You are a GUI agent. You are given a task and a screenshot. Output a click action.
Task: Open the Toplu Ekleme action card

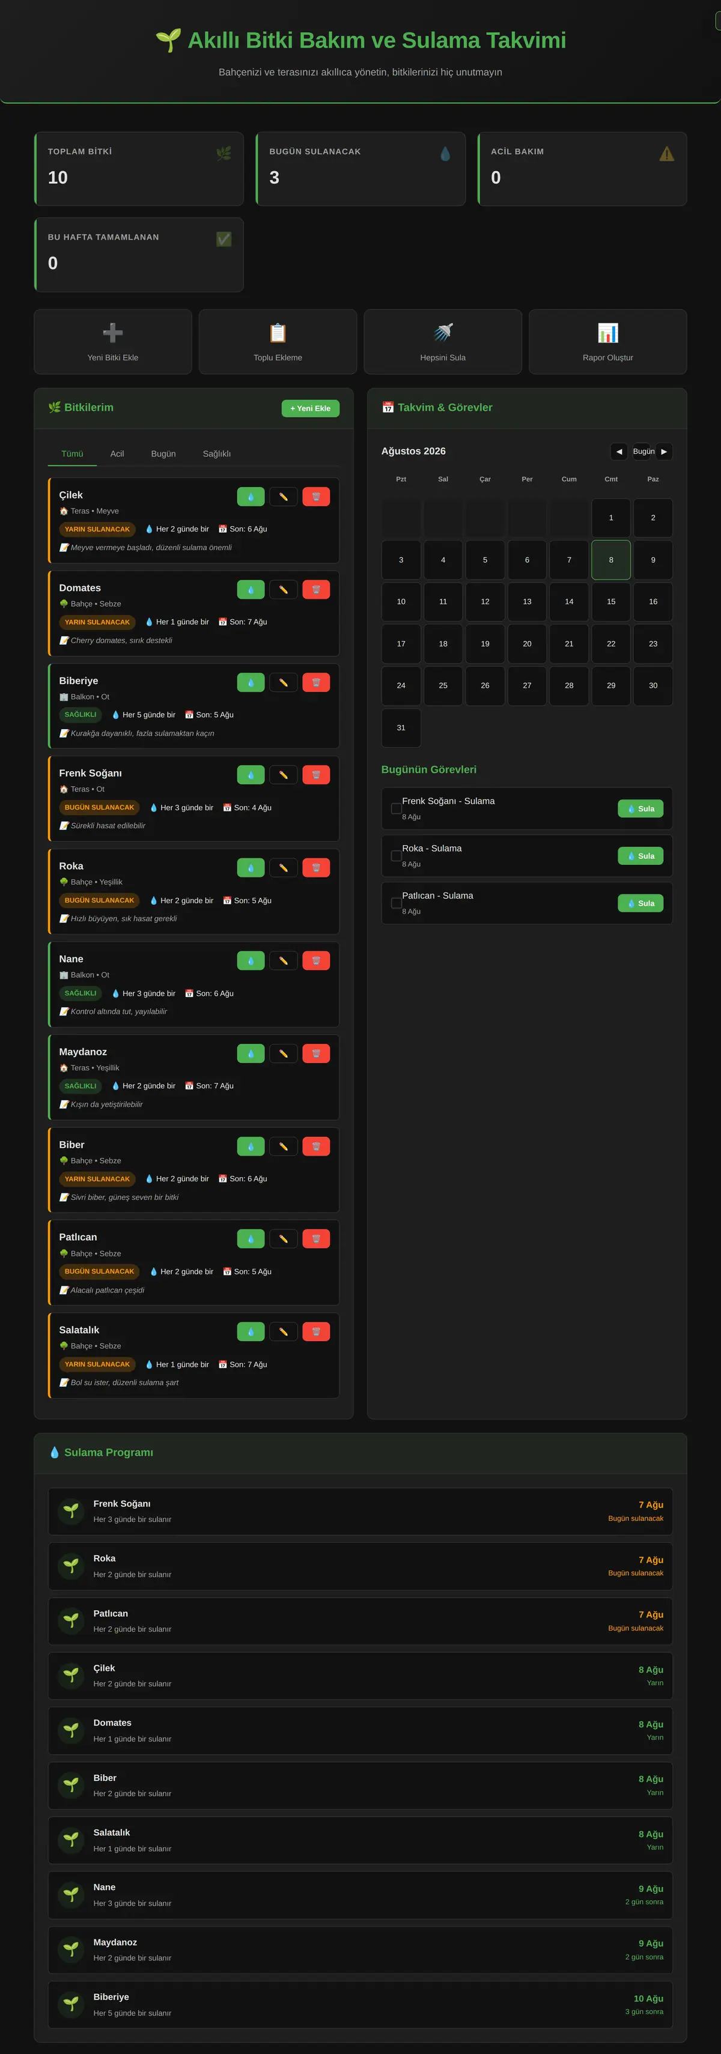coord(278,341)
